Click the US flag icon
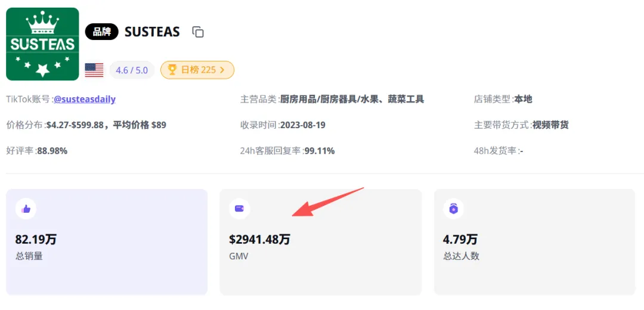The height and width of the screenshot is (310, 644). click(x=94, y=70)
